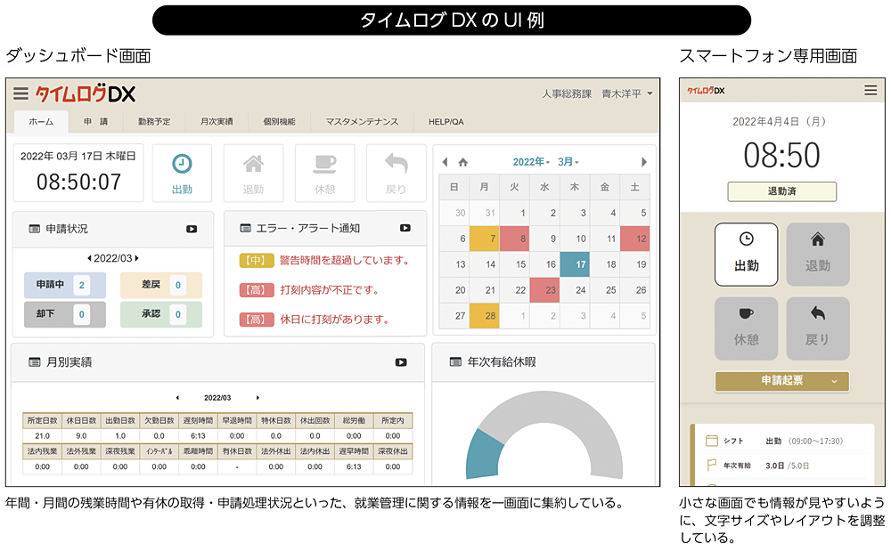The image size is (891, 551).
Task: Click the calendar home icon
Action: click(x=462, y=162)
